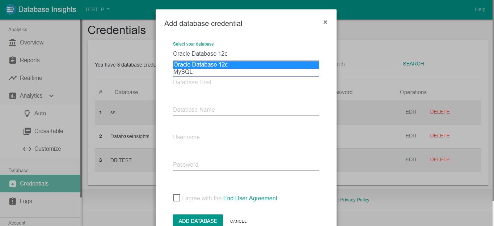Open the Overview bank icon

(13, 43)
